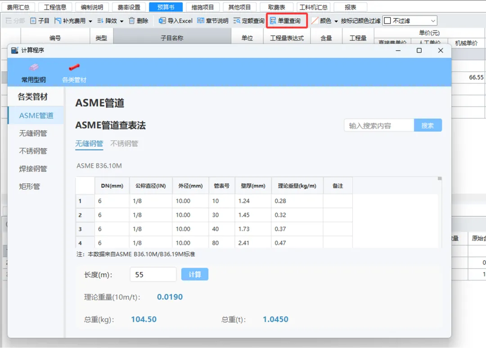Expand the 降效 dropdown arrow
Viewport: 486px width, 348px height.
[121, 22]
